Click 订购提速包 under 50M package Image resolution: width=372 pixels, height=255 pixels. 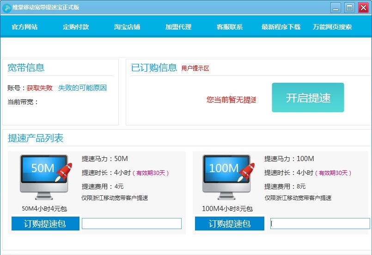pyautogui.click(x=45, y=224)
